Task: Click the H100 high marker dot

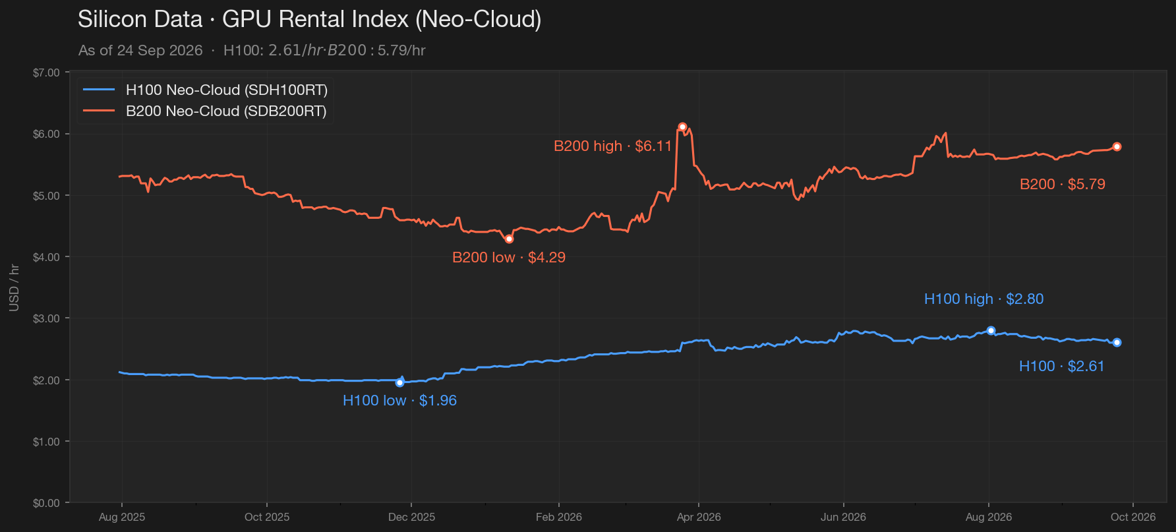Action: [x=991, y=330]
